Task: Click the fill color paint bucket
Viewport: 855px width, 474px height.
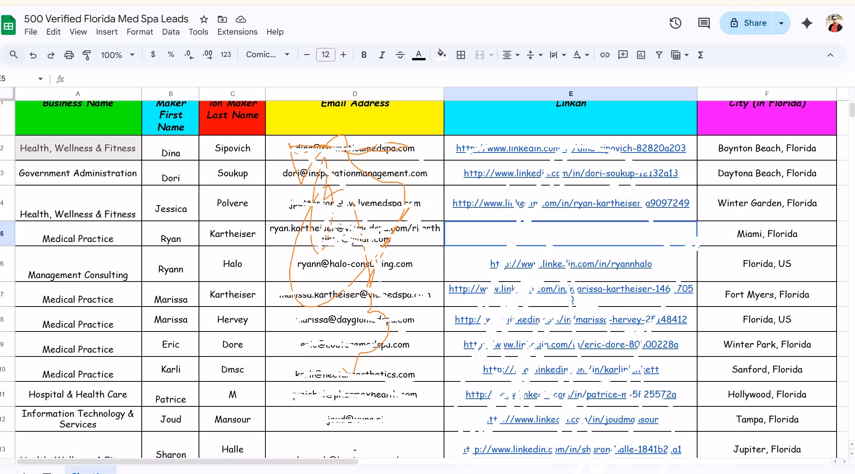Action: coord(441,55)
